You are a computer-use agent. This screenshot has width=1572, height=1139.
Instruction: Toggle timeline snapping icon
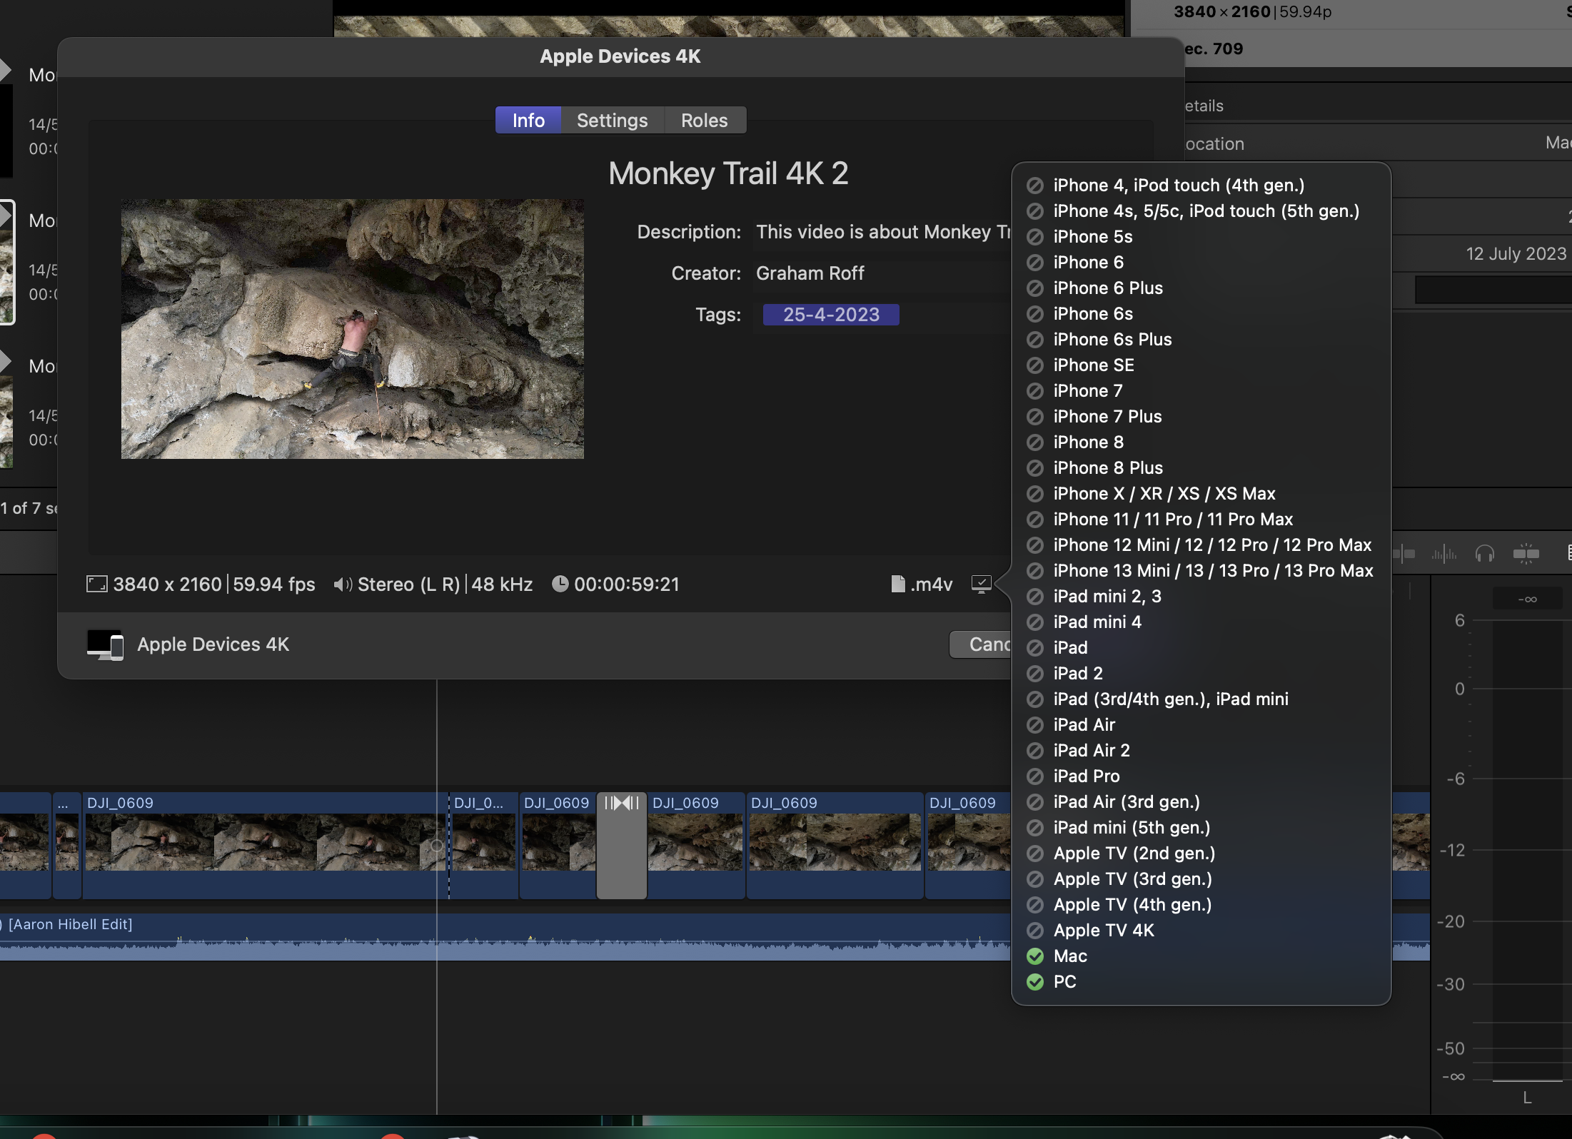click(1526, 554)
